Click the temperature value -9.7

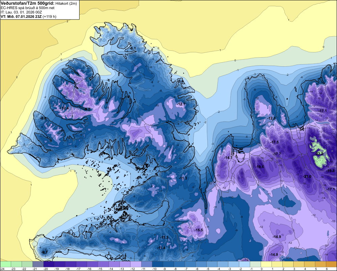tap(44, 252)
